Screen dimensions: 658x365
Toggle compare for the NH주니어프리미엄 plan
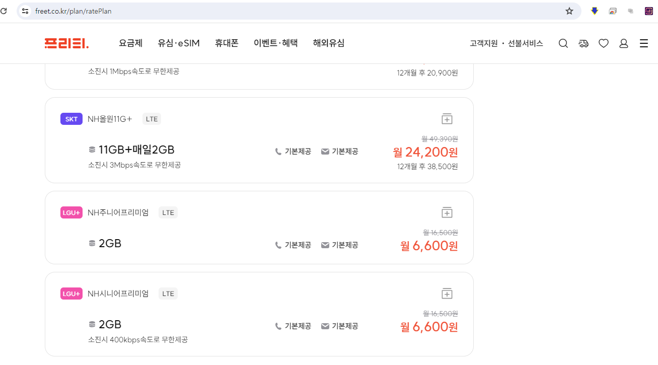click(446, 212)
